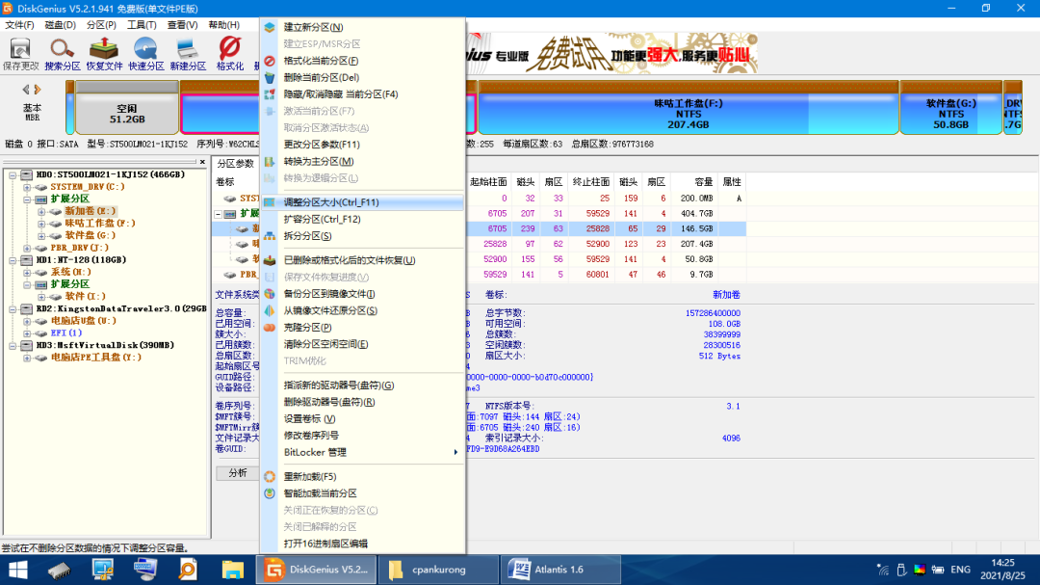Click the 分析 button
Image resolution: width=1040 pixels, height=585 pixels.
pos(238,473)
